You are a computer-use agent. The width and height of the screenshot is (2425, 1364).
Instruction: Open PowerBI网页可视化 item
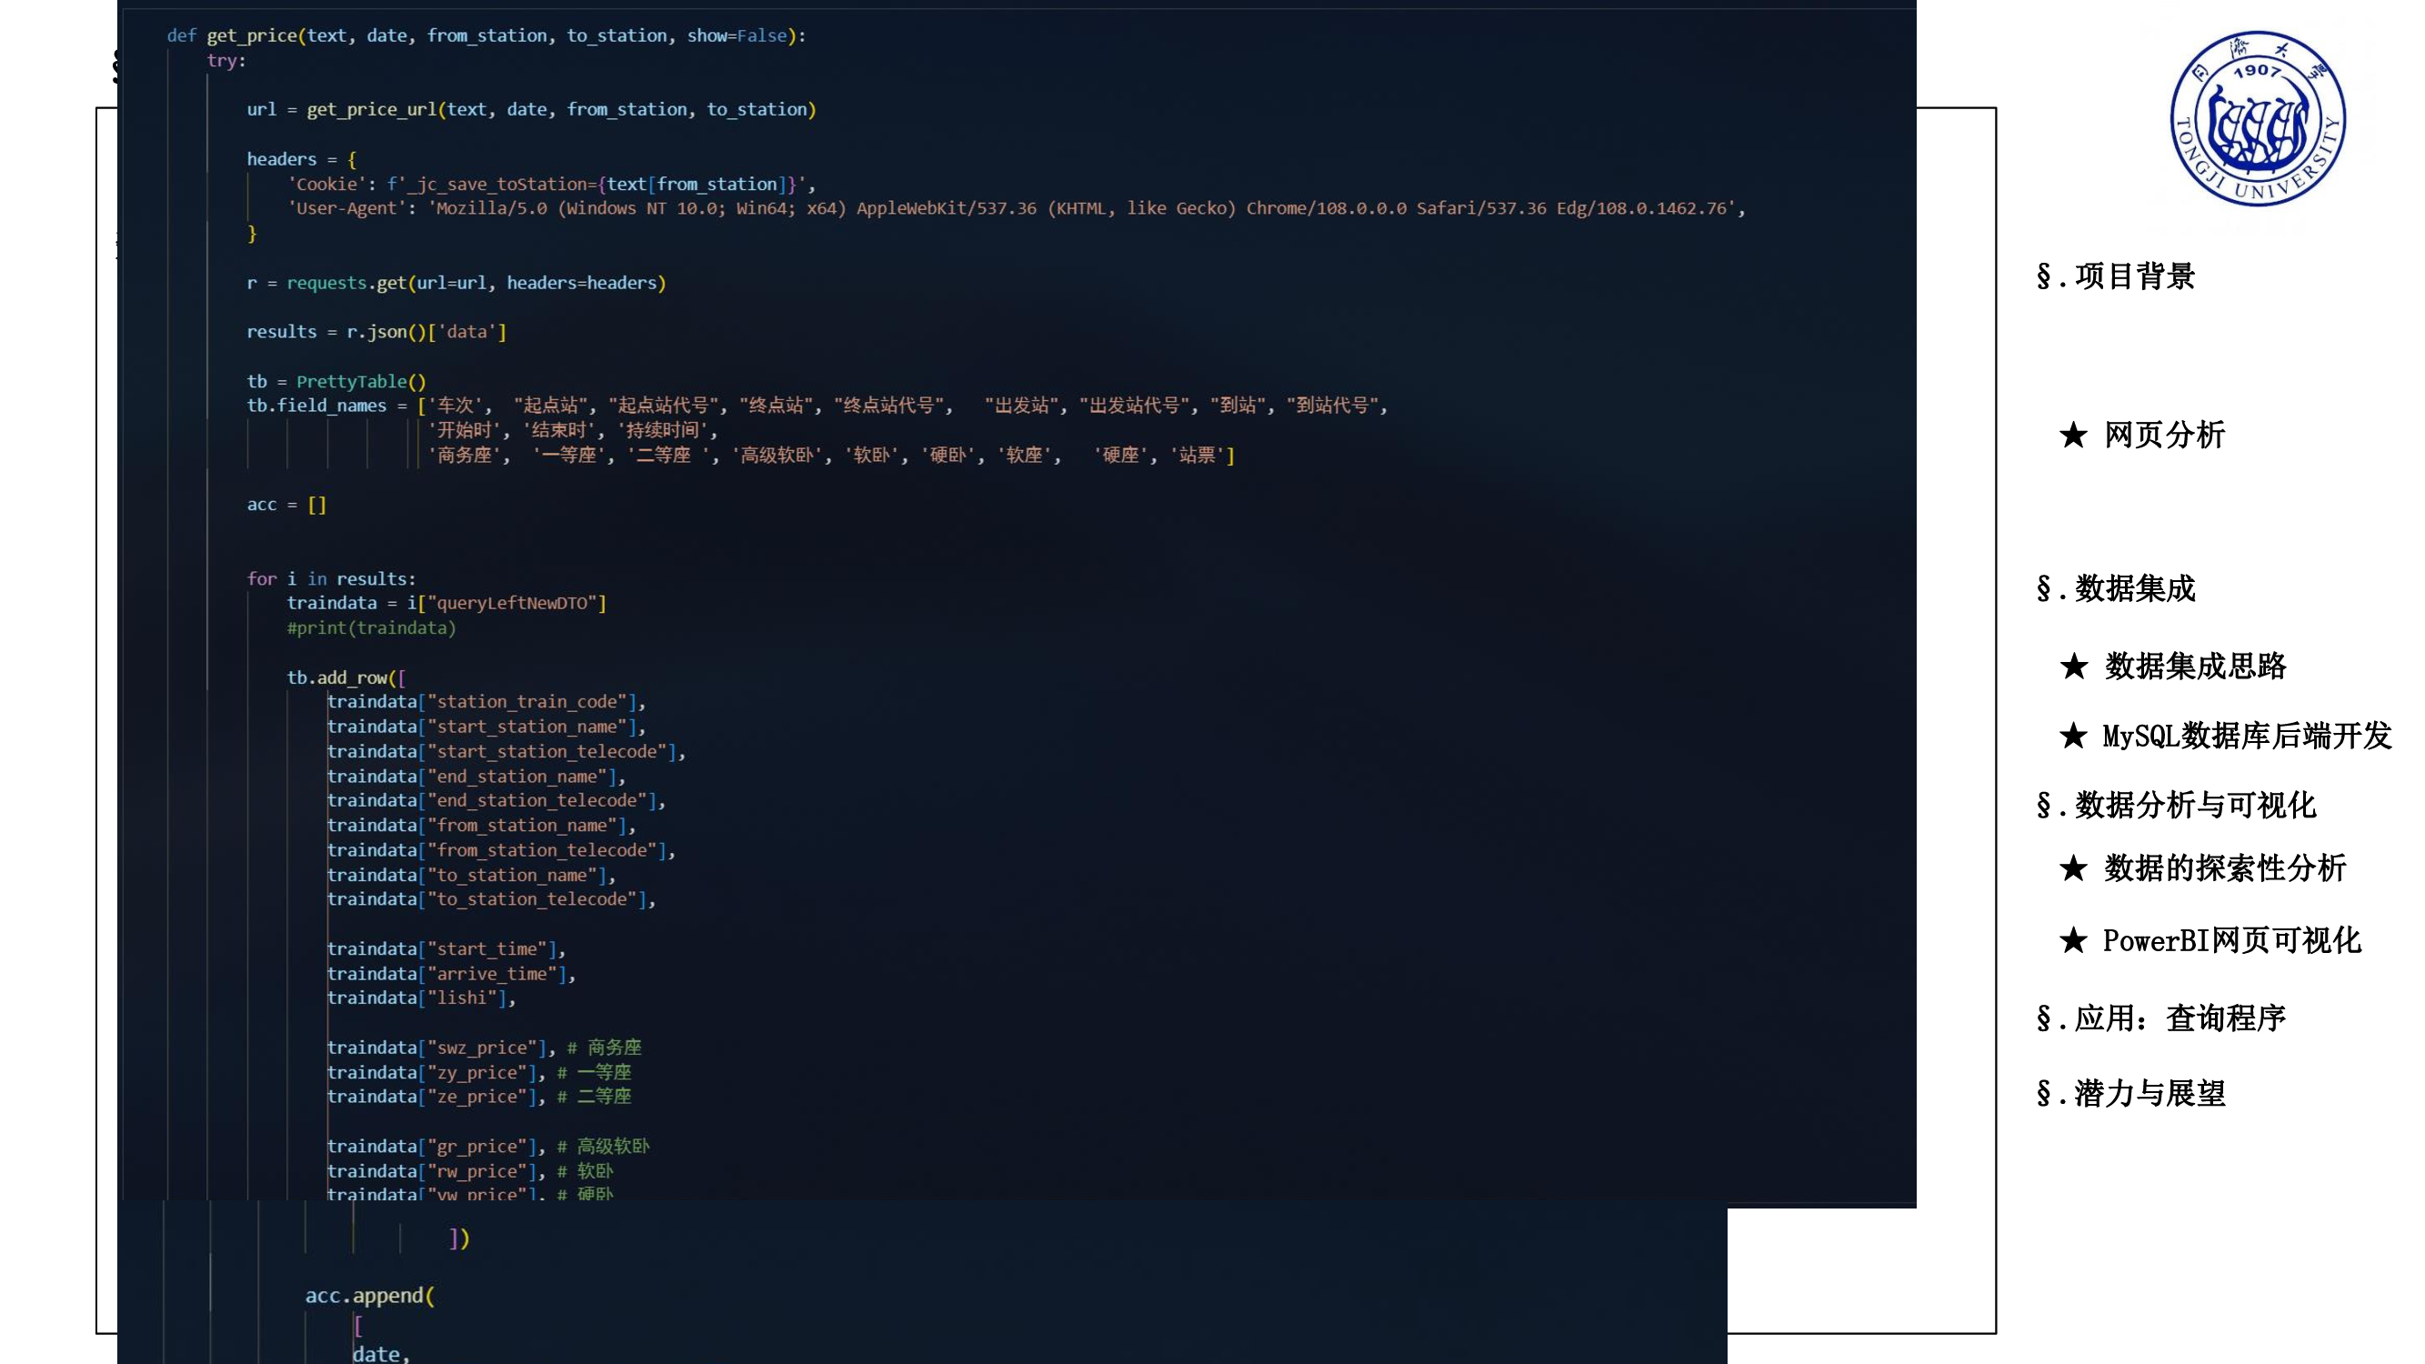2231,940
